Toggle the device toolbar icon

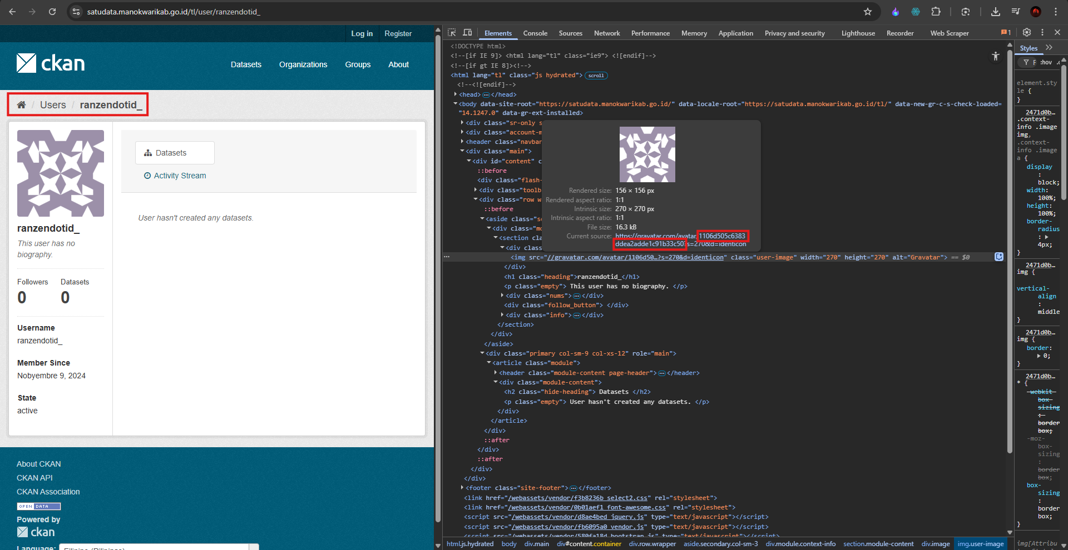tap(468, 33)
